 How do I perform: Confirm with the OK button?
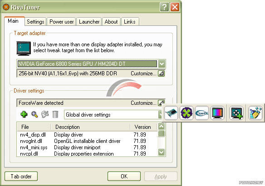click(124, 176)
